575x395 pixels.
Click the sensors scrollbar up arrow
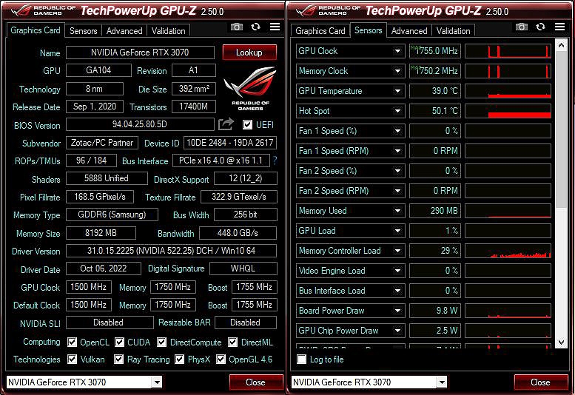561,45
